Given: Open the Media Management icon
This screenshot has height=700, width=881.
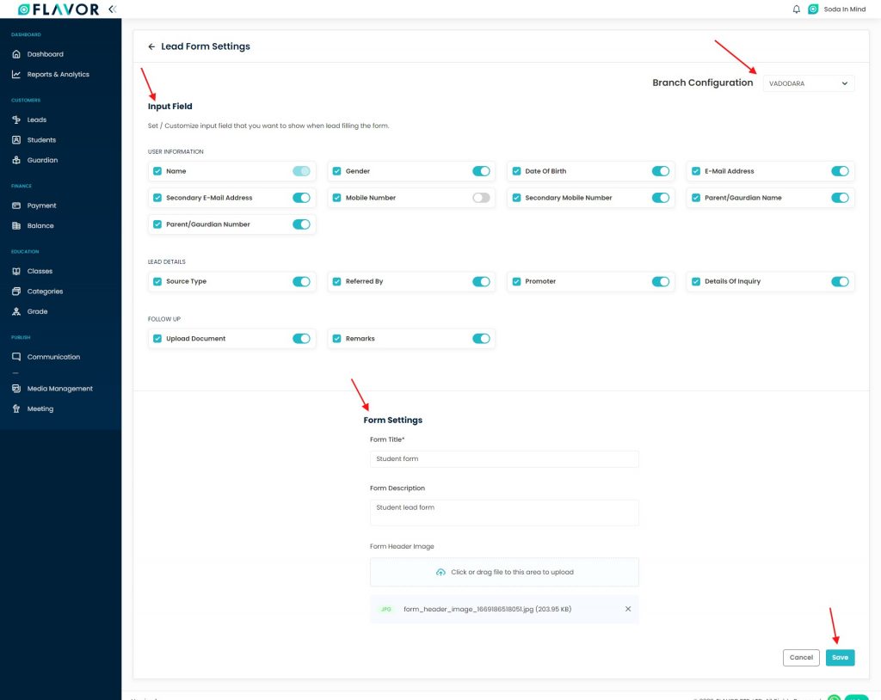Looking at the screenshot, I should pyautogui.click(x=16, y=388).
